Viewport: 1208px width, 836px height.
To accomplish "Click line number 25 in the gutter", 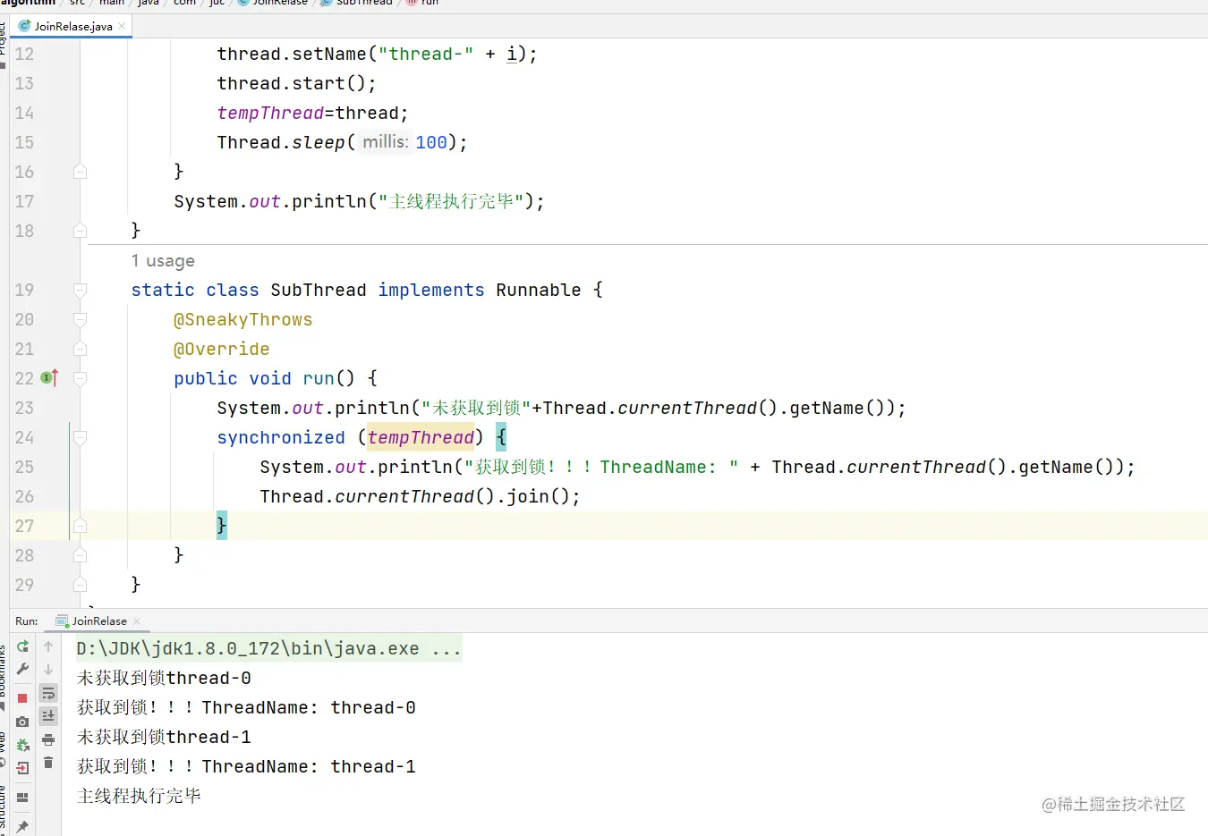I will (24, 467).
